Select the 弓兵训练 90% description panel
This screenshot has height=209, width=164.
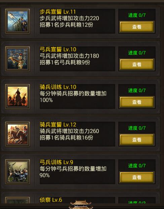[x=77, y=172]
